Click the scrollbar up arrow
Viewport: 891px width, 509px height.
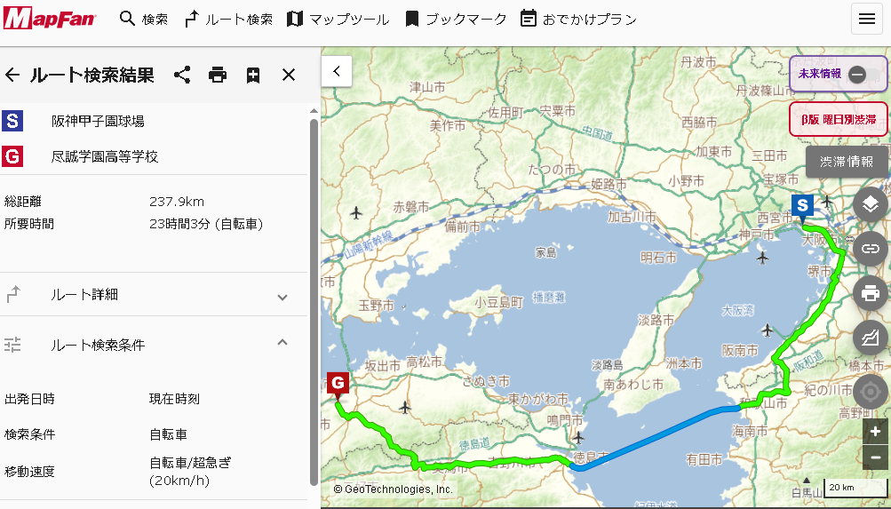[314, 111]
